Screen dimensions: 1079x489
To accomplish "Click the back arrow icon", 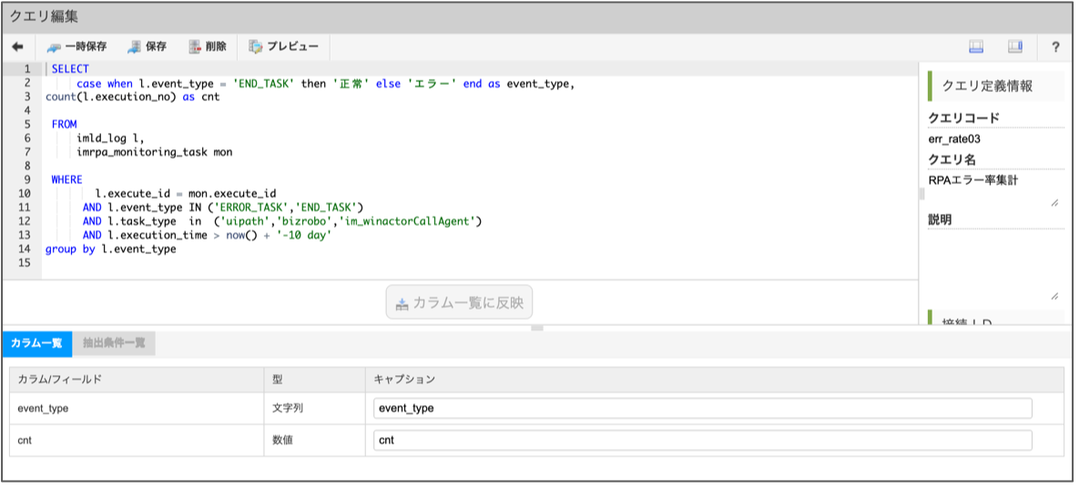I will click(x=17, y=46).
